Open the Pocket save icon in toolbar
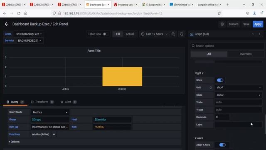Screen dimensions: 266x150 248,13
